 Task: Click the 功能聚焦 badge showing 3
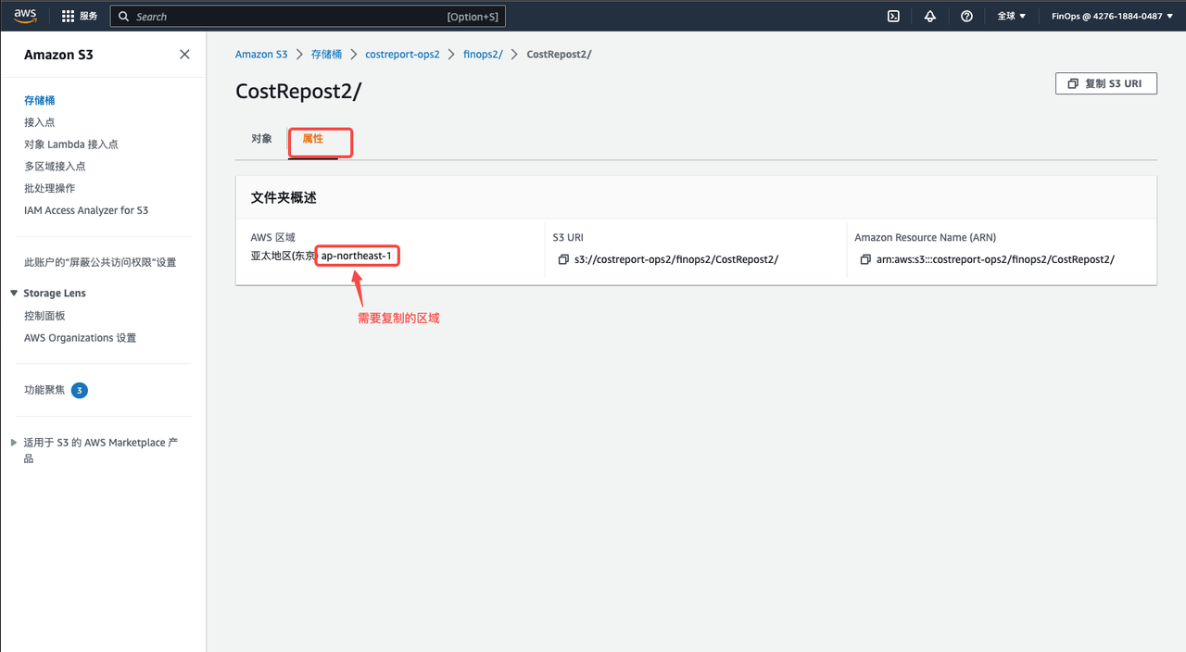coord(80,391)
